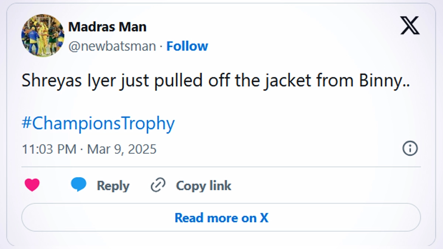Click the Madras Man display name
Image resolution: width=443 pixels, height=249 pixels.
107,27
